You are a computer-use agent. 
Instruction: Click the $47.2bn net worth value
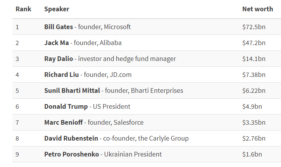tap(254, 43)
